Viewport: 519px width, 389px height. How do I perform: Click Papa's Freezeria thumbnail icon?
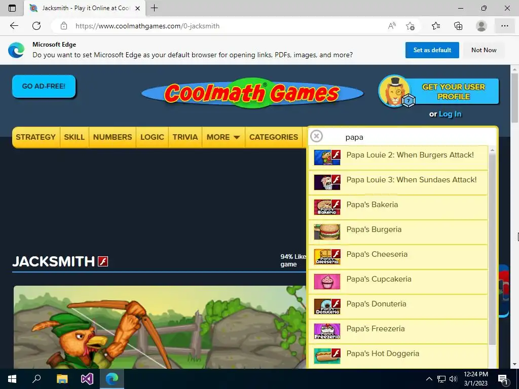click(x=327, y=331)
